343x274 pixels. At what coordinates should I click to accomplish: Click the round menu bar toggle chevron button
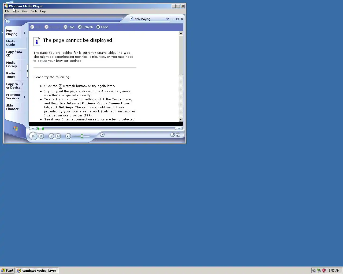pyautogui.click(x=7, y=21)
